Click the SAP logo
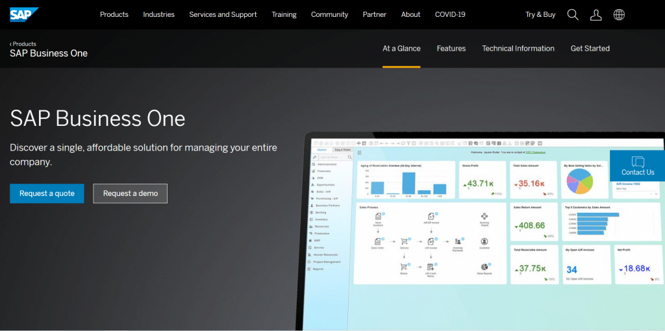The width and height of the screenshot is (665, 331). [x=24, y=14]
